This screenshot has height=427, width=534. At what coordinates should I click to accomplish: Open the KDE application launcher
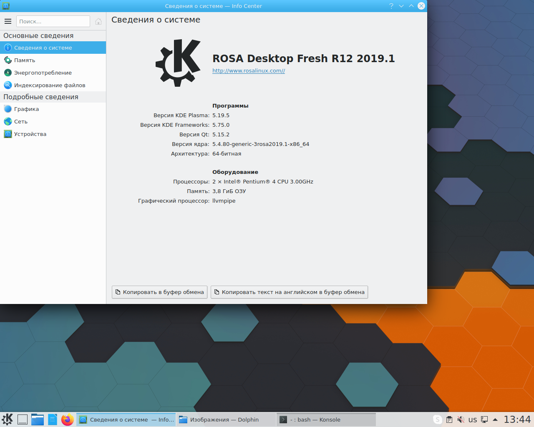(x=8, y=419)
